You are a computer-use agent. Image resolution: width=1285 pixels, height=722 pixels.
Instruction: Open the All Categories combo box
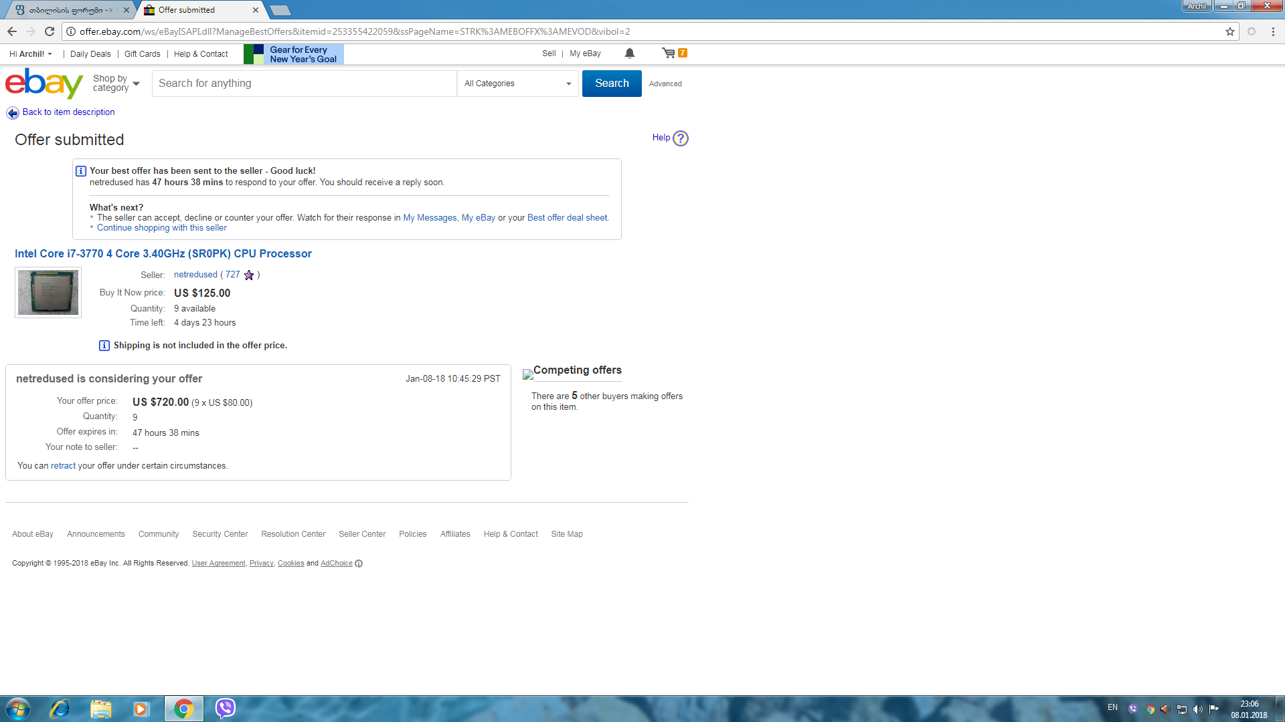(x=517, y=84)
